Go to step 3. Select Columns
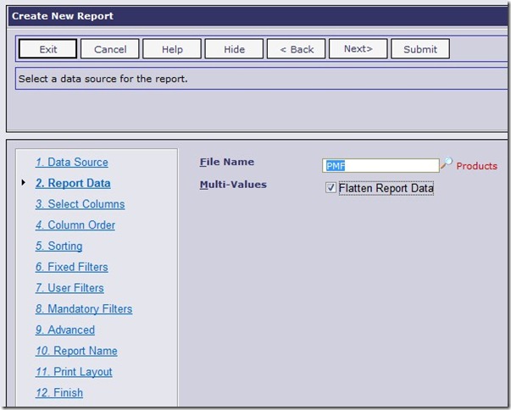This screenshot has width=511, height=410. pyautogui.click(x=80, y=204)
